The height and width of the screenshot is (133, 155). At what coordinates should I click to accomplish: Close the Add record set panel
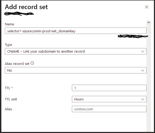[147, 7]
